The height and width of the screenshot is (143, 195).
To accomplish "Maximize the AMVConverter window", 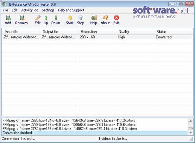I will coord(181,4).
